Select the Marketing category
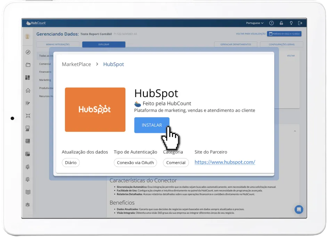The height and width of the screenshot is (237, 328). point(45,80)
